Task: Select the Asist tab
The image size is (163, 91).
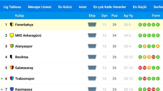Action: coord(83,7)
